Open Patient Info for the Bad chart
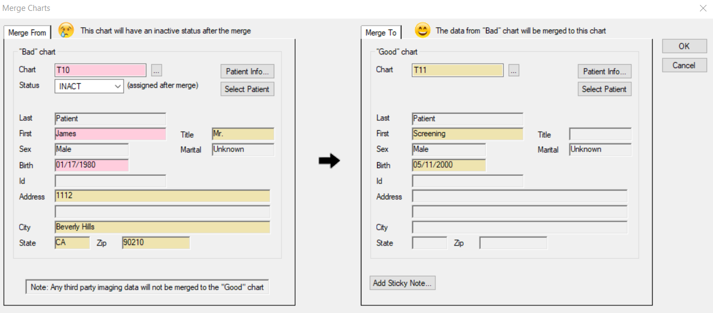Viewport: 713px width, 313px height. [247, 71]
